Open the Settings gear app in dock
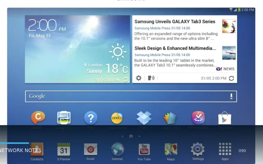This screenshot has height=164, width=263. (198, 149)
